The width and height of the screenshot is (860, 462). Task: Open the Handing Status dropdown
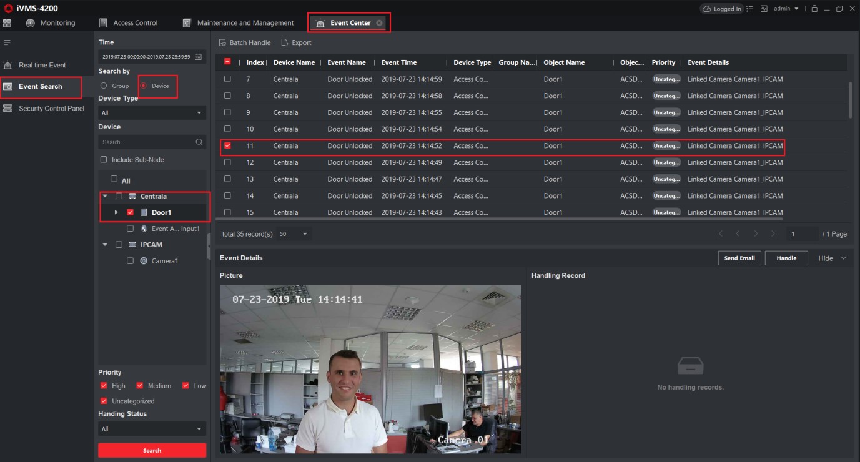152,429
